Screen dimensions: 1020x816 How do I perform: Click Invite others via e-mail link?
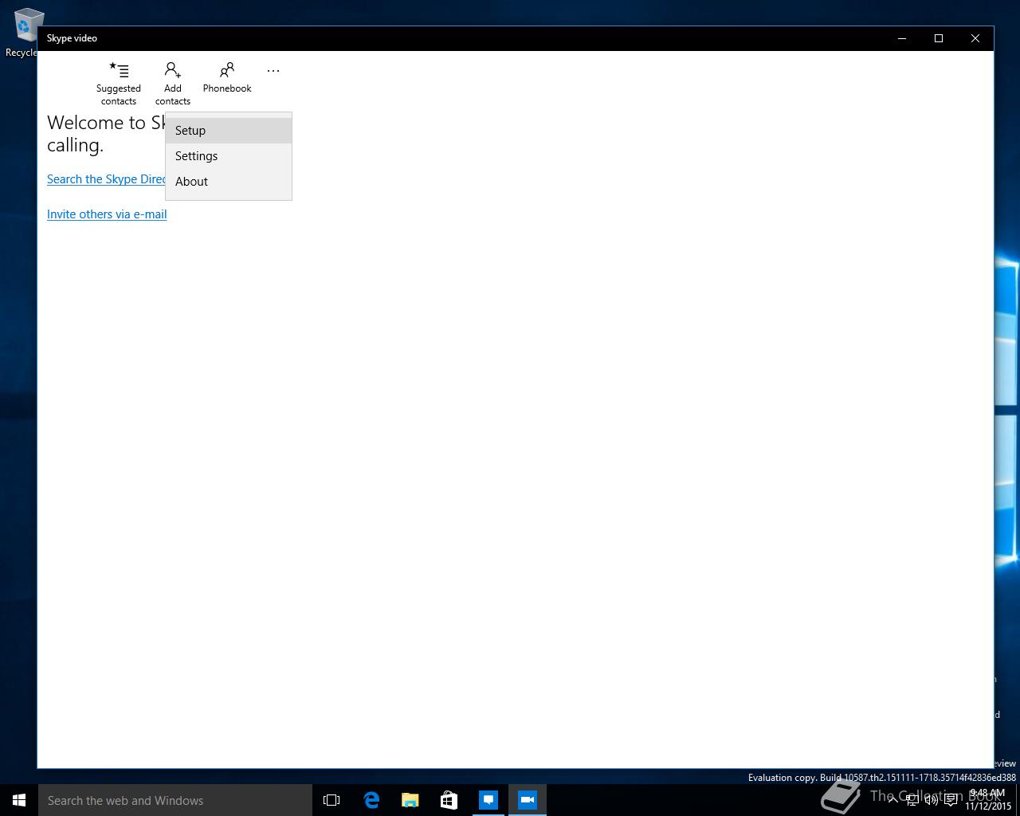coord(107,214)
